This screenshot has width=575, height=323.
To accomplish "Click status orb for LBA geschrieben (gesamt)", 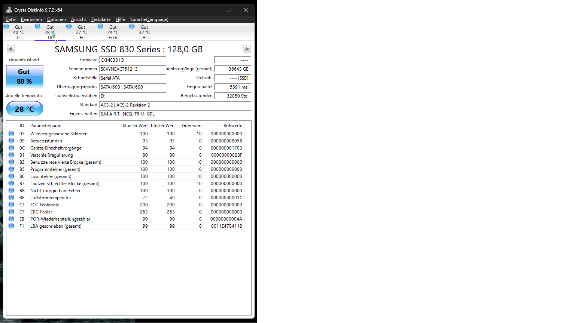I will click(x=11, y=226).
